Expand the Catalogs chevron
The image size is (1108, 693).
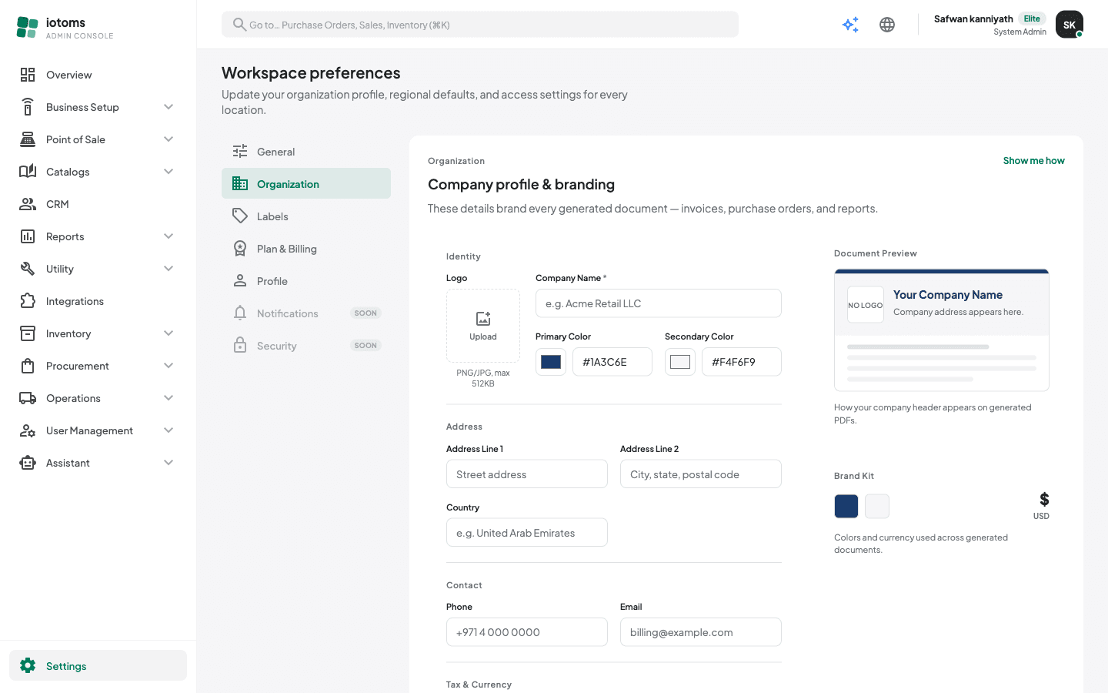169,172
